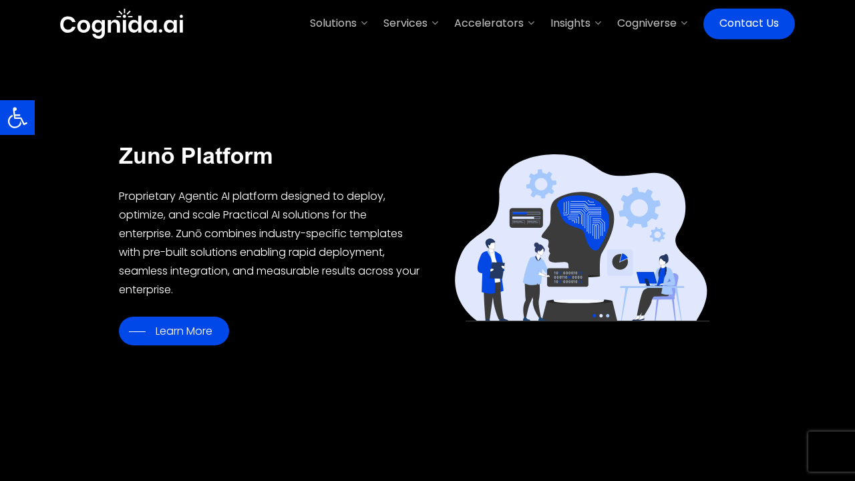
Task: Open the accessibility options widget
Action: click(17, 117)
